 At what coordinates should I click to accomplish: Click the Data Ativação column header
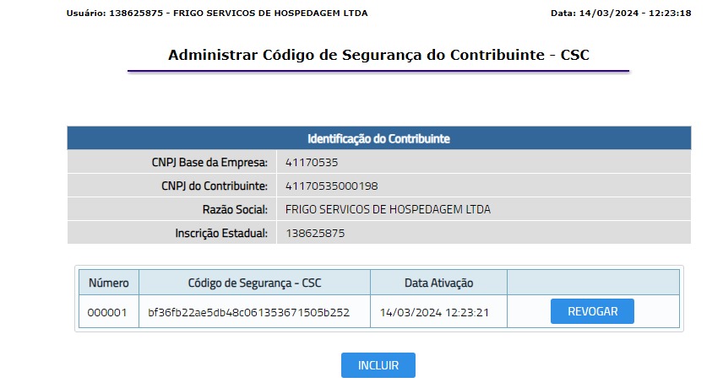point(438,283)
